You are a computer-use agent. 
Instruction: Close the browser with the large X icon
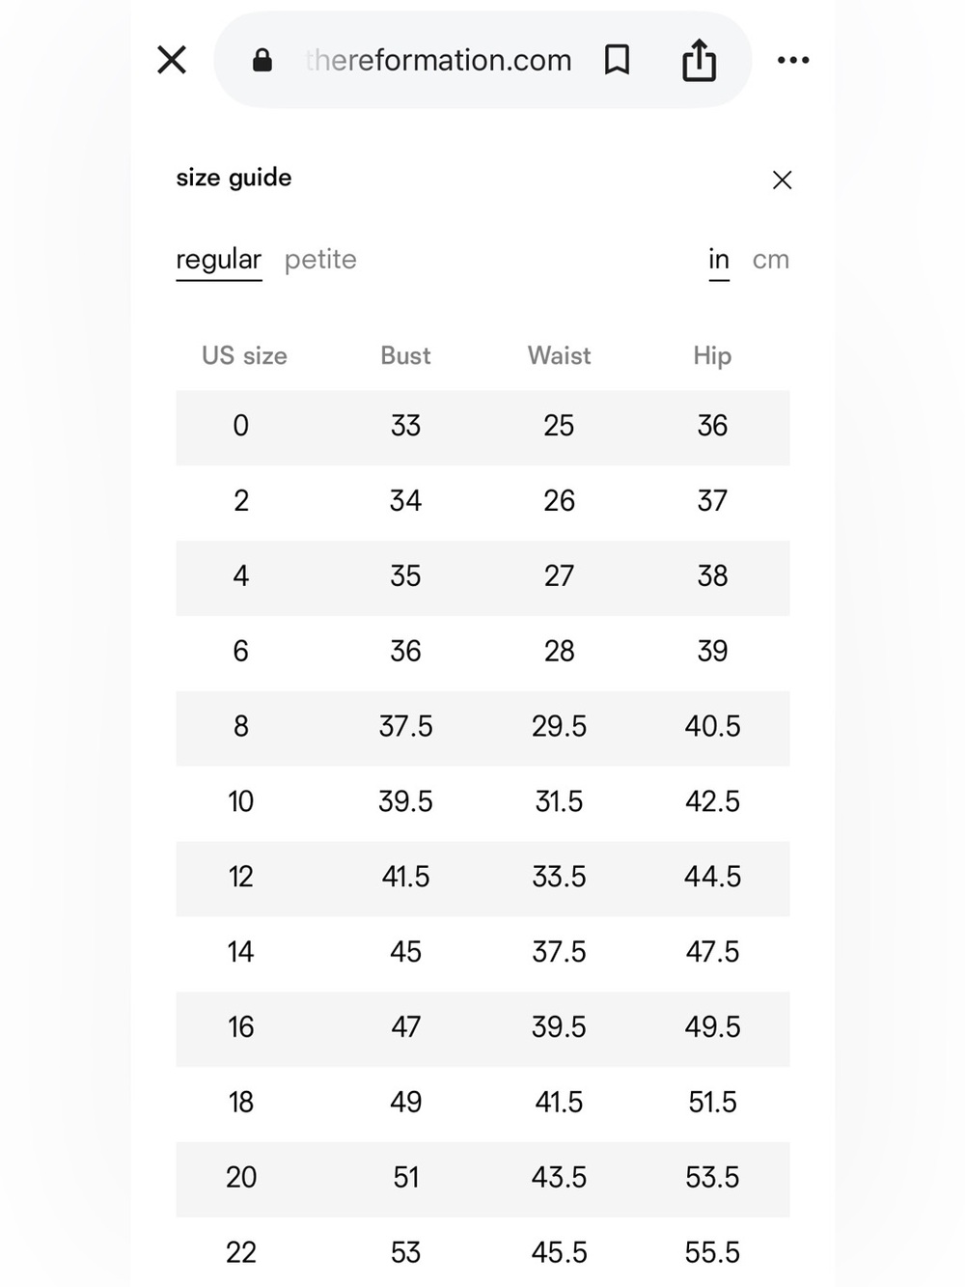point(172,60)
